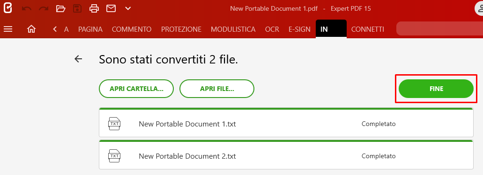This screenshot has width=483, height=175.
Task: Open the COMMENTO tab
Action: pos(132,29)
